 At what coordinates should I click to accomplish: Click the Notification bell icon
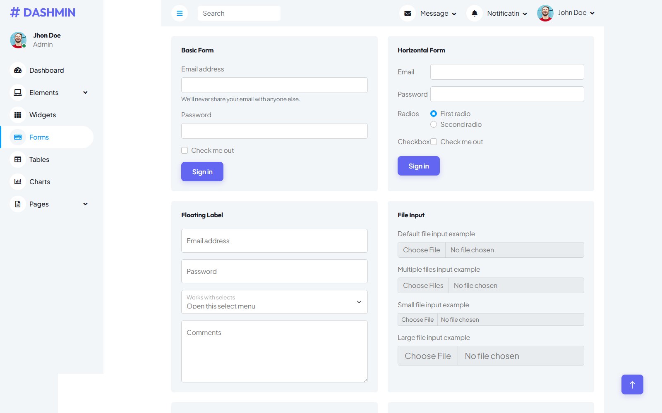(475, 13)
